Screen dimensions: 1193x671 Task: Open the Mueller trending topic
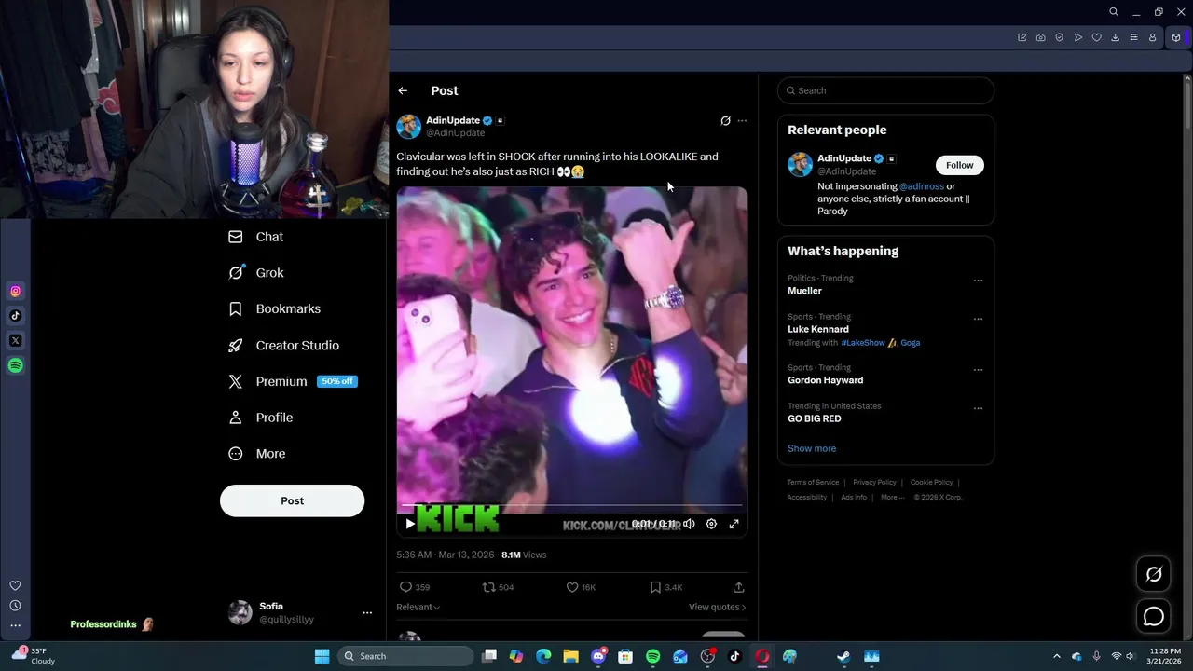[x=804, y=291]
